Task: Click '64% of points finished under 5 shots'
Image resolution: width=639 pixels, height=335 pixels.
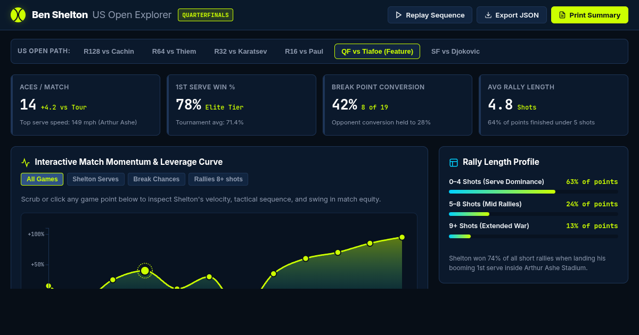Action: (541, 122)
